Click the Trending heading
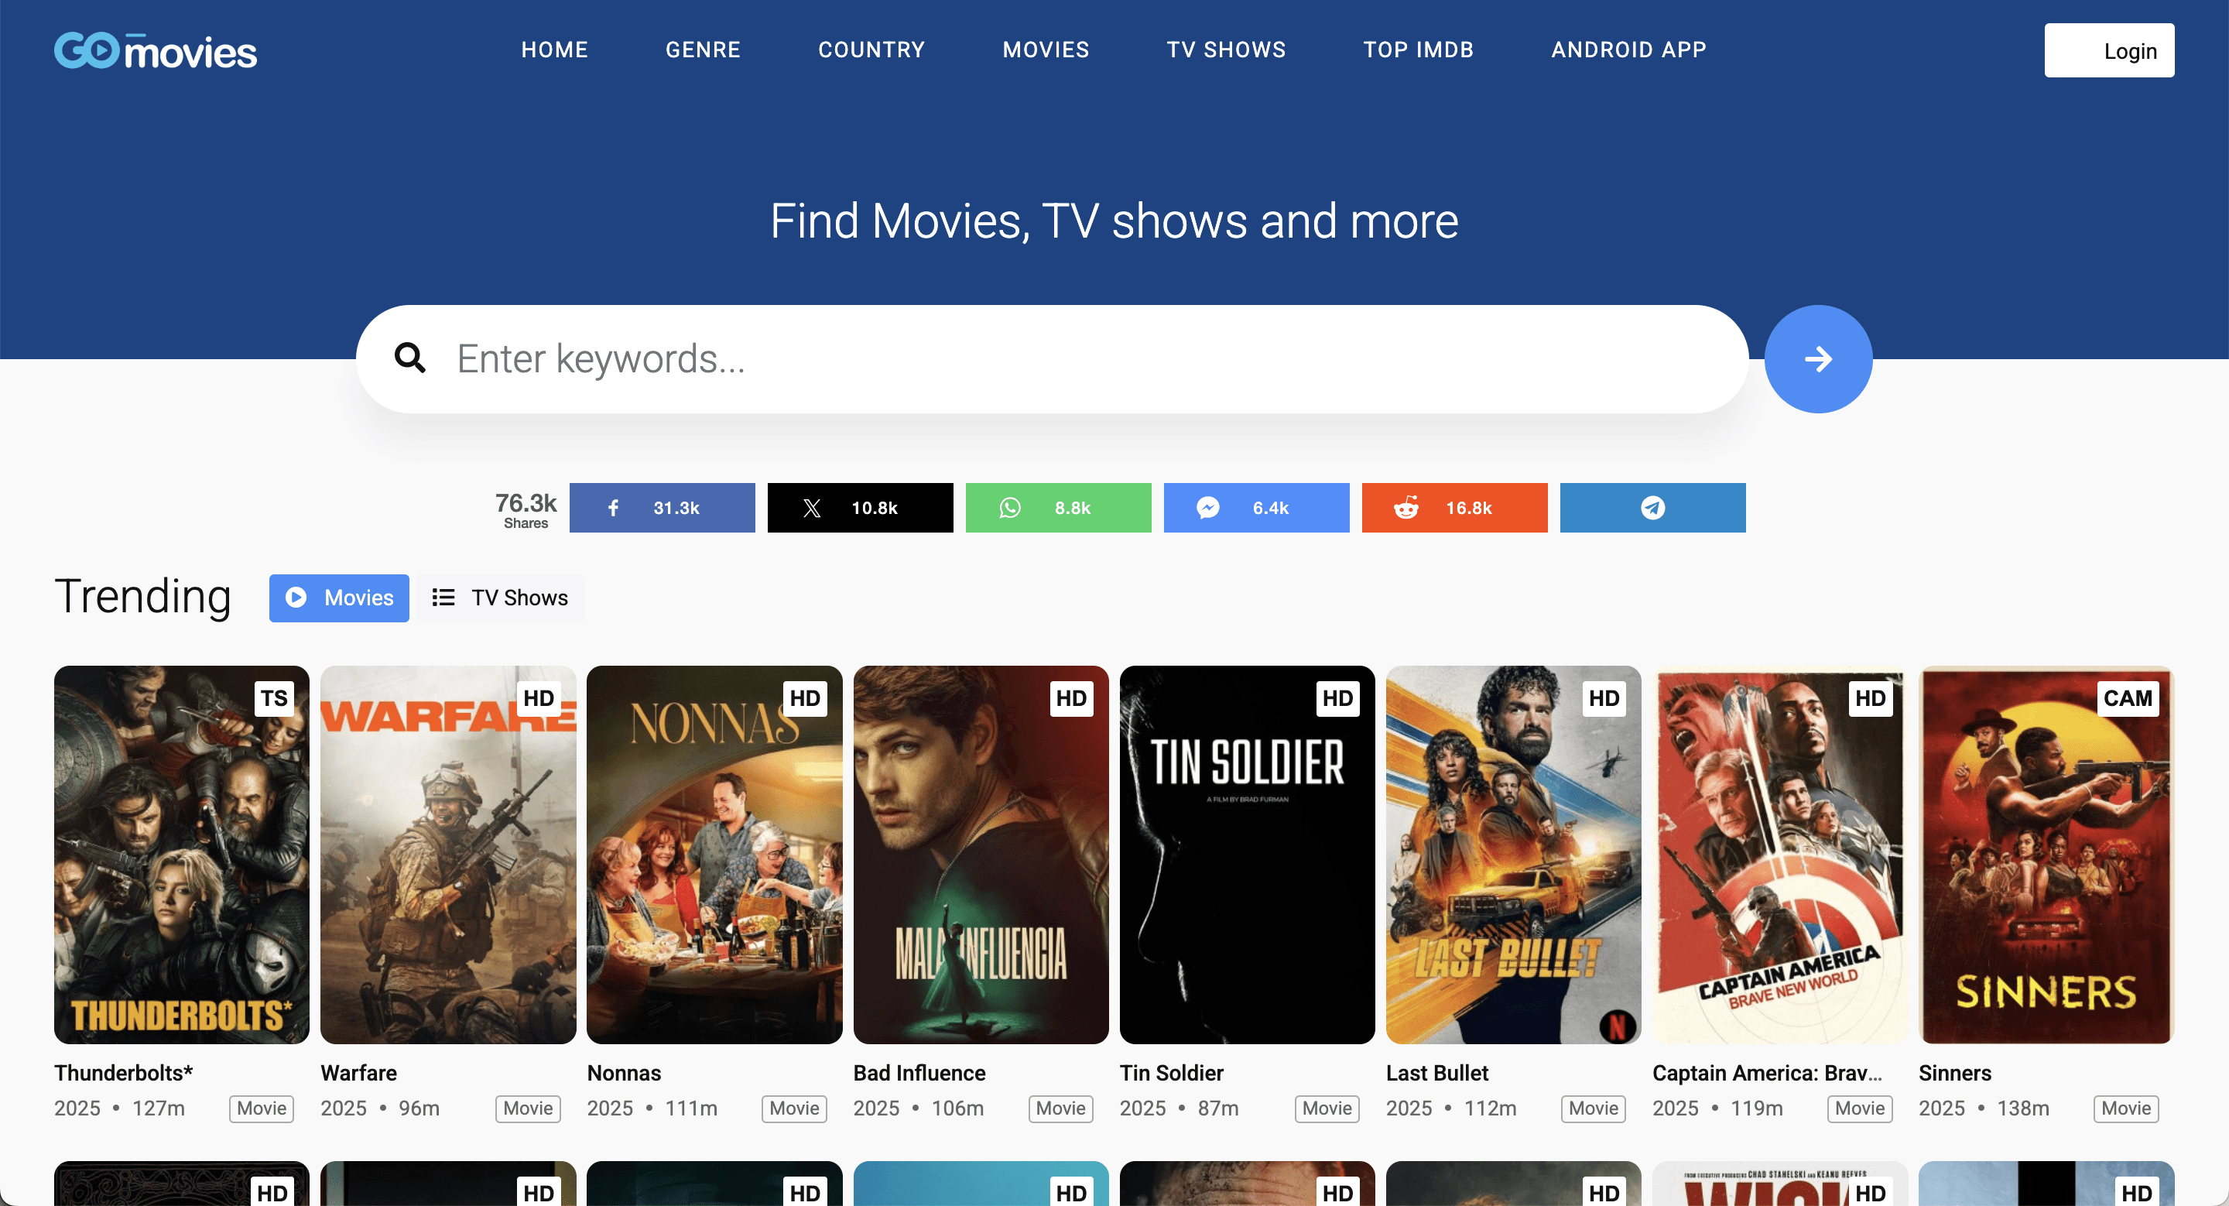The image size is (2229, 1206). tap(142, 597)
